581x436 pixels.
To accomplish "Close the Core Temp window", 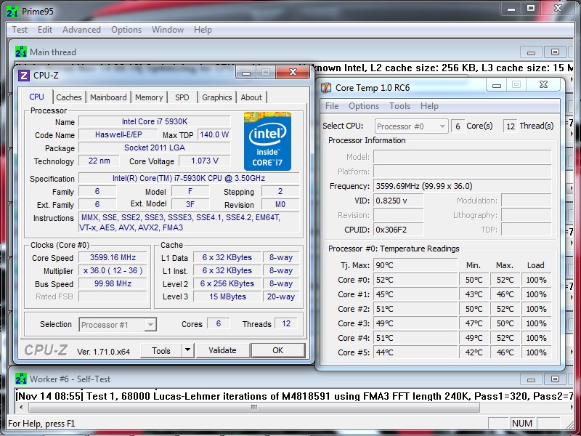I will click(x=543, y=84).
